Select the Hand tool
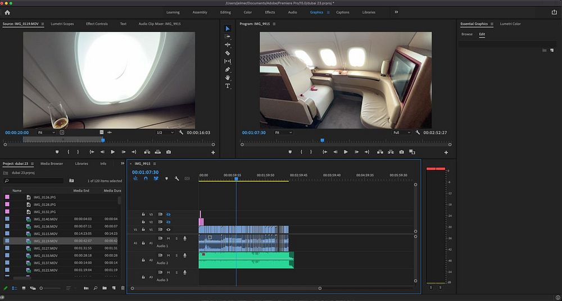562x301 pixels. 228,77
